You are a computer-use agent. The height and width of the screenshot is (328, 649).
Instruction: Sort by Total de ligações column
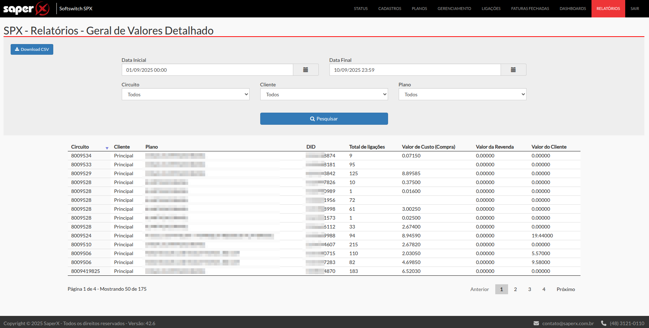[x=367, y=147]
